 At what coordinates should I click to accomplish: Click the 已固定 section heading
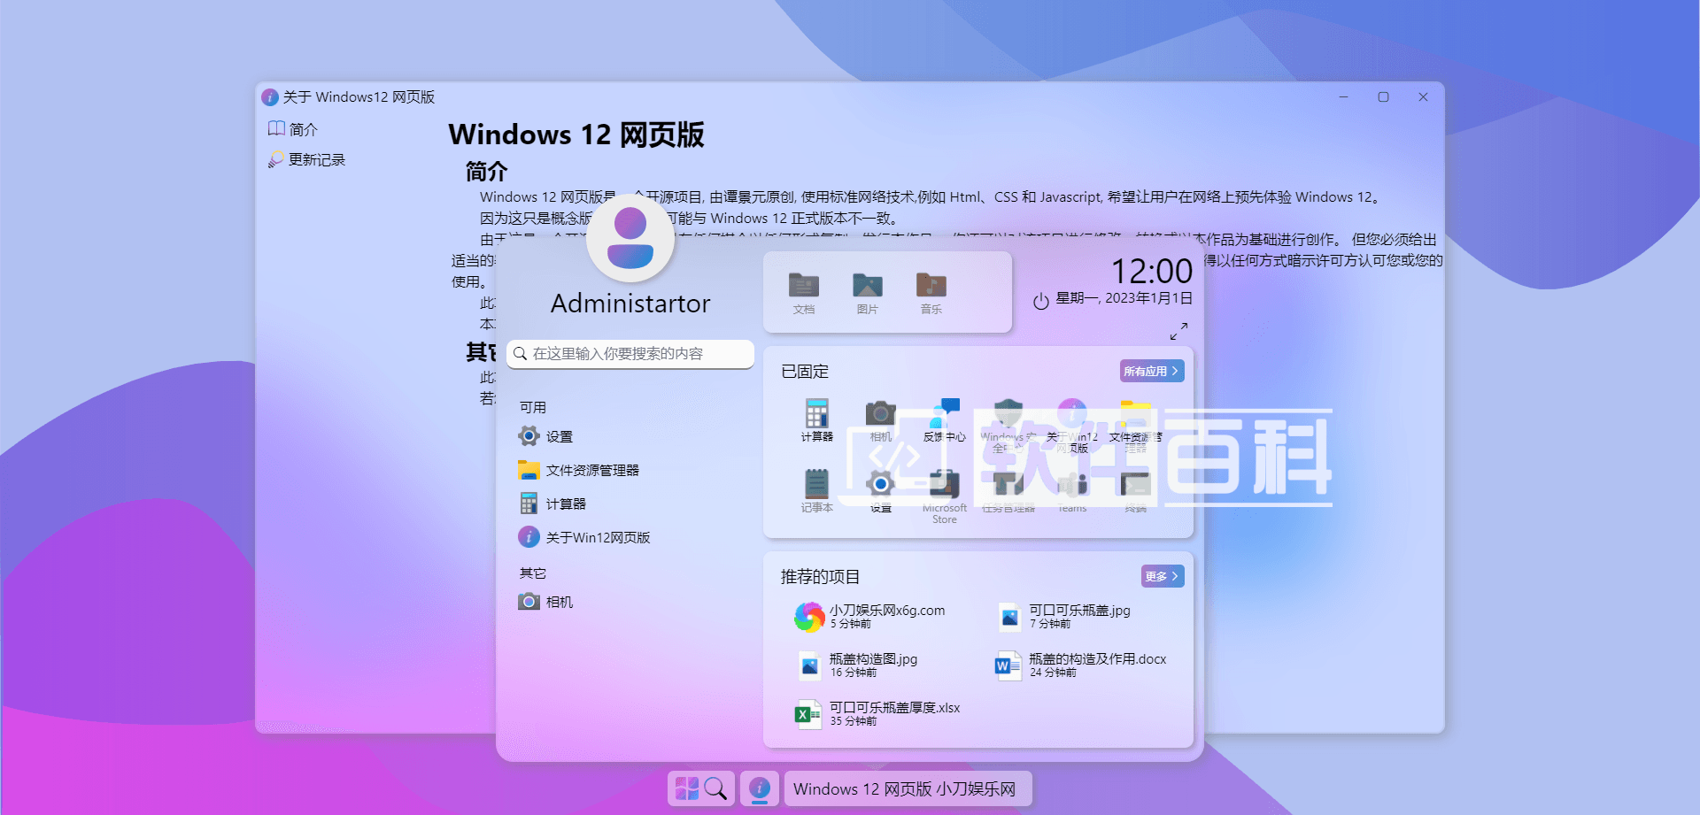click(x=805, y=372)
